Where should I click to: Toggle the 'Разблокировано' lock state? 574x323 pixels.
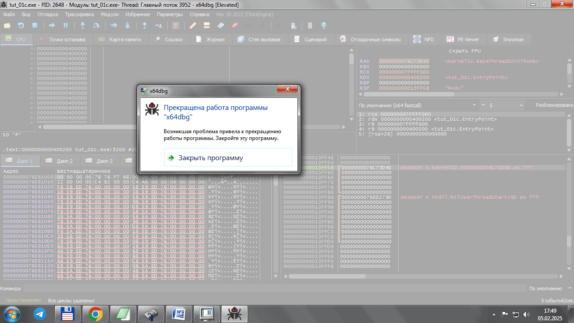[x=554, y=105]
